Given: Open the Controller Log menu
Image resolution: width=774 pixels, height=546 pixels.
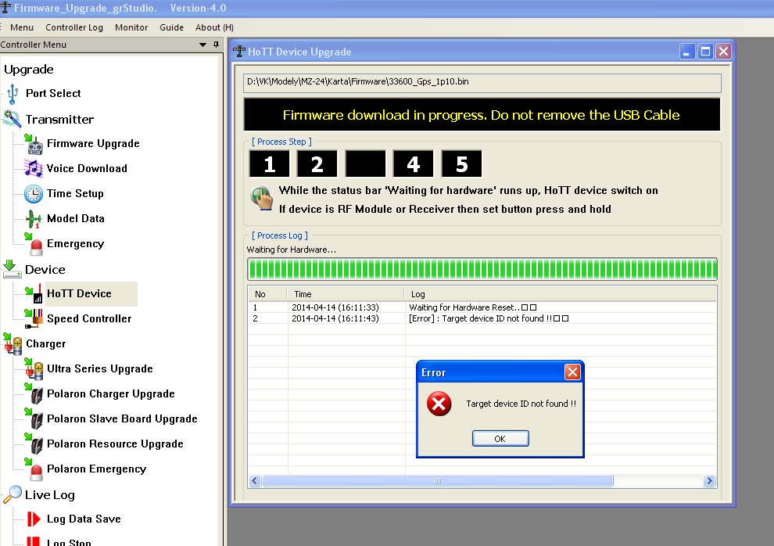Looking at the screenshot, I should point(74,27).
